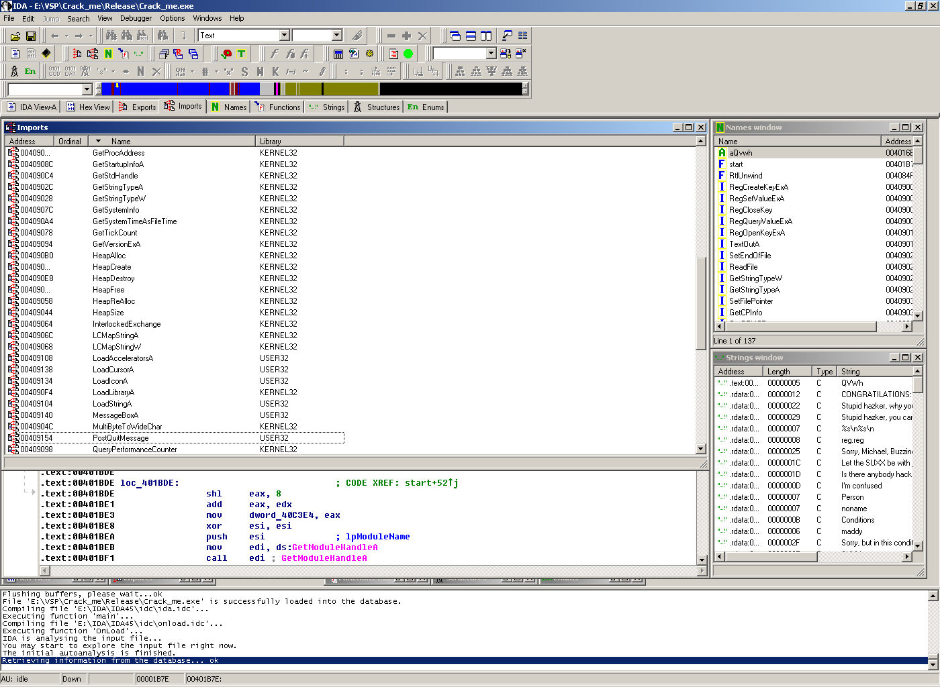This screenshot has width=940, height=687.
Task: Click the gear icon next to the calculator
Action: pos(369,54)
